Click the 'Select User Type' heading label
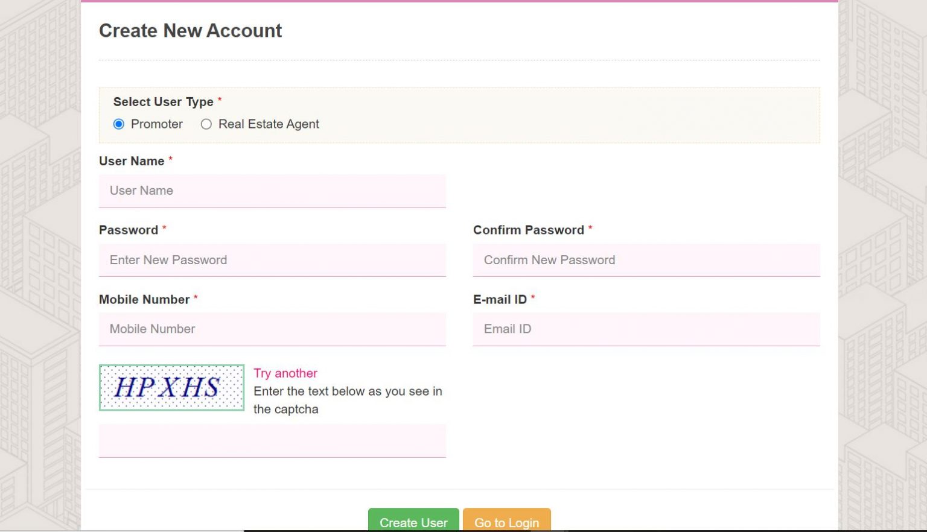The image size is (927, 532). (163, 102)
